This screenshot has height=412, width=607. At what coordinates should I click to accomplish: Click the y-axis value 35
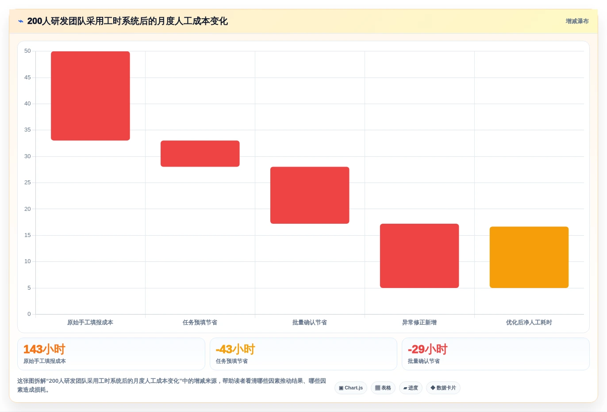pyautogui.click(x=27, y=130)
